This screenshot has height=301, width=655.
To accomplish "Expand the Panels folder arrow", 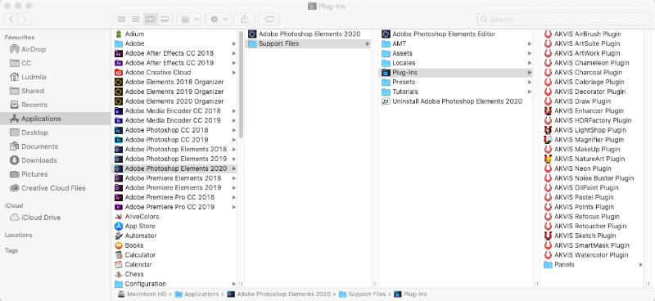I will [x=641, y=264].
